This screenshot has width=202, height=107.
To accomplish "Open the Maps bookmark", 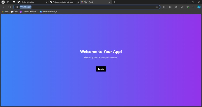I will [5, 12].
